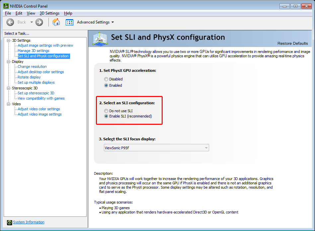Open the System Information link
This screenshot has width=315, height=231.
click(29, 222)
